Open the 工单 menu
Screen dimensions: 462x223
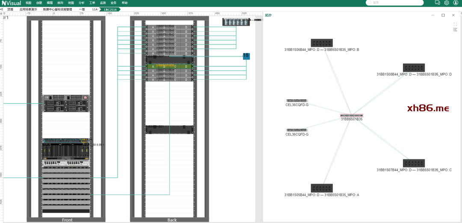click(92, 3)
